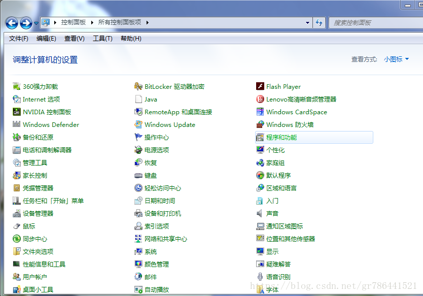Click the 控制面板 breadcrumb
The height and width of the screenshot is (296, 423).
click(x=74, y=22)
